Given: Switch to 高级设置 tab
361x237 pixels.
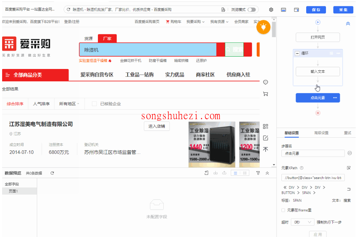Looking at the screenshot, I should (321, 133).
